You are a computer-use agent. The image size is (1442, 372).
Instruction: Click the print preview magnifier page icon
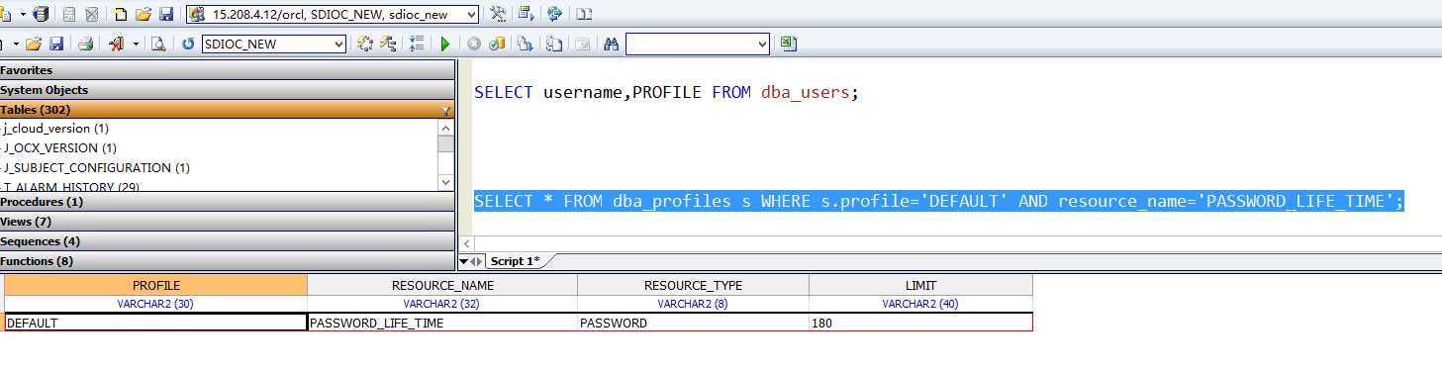point(157,44)
